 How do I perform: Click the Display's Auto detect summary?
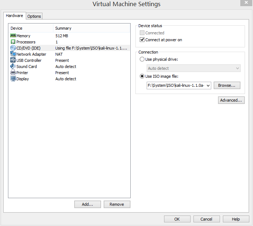[66, 79]
